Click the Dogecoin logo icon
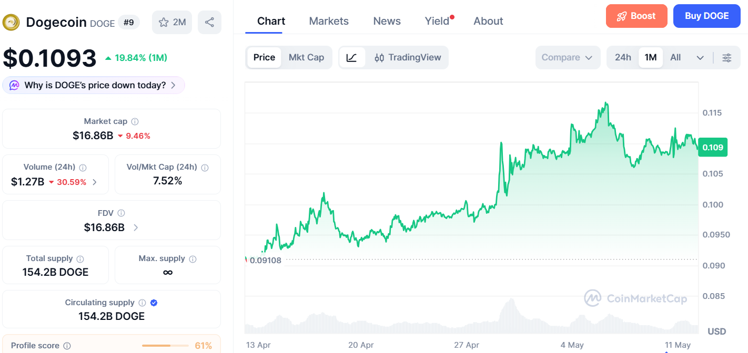This screenshot has width=748, height=353. click(x=11, y=22)
